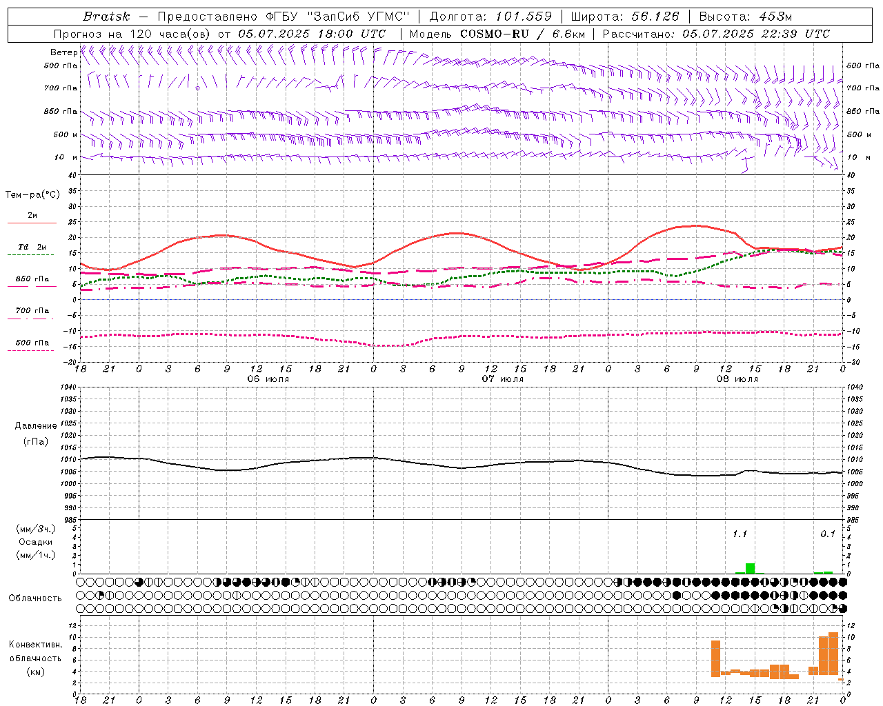Click the date label "07 июля"
The width and height of the screenshot is (883, 706).
(502, 379)
